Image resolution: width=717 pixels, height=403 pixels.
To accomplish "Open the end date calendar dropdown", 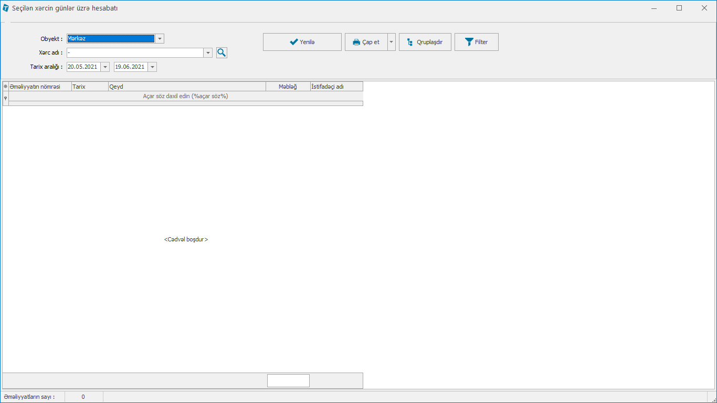I will point(152,67).
